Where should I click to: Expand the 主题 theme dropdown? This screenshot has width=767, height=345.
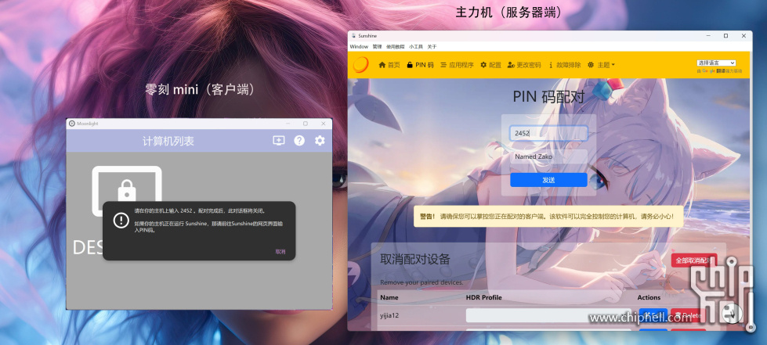[601, 65]
